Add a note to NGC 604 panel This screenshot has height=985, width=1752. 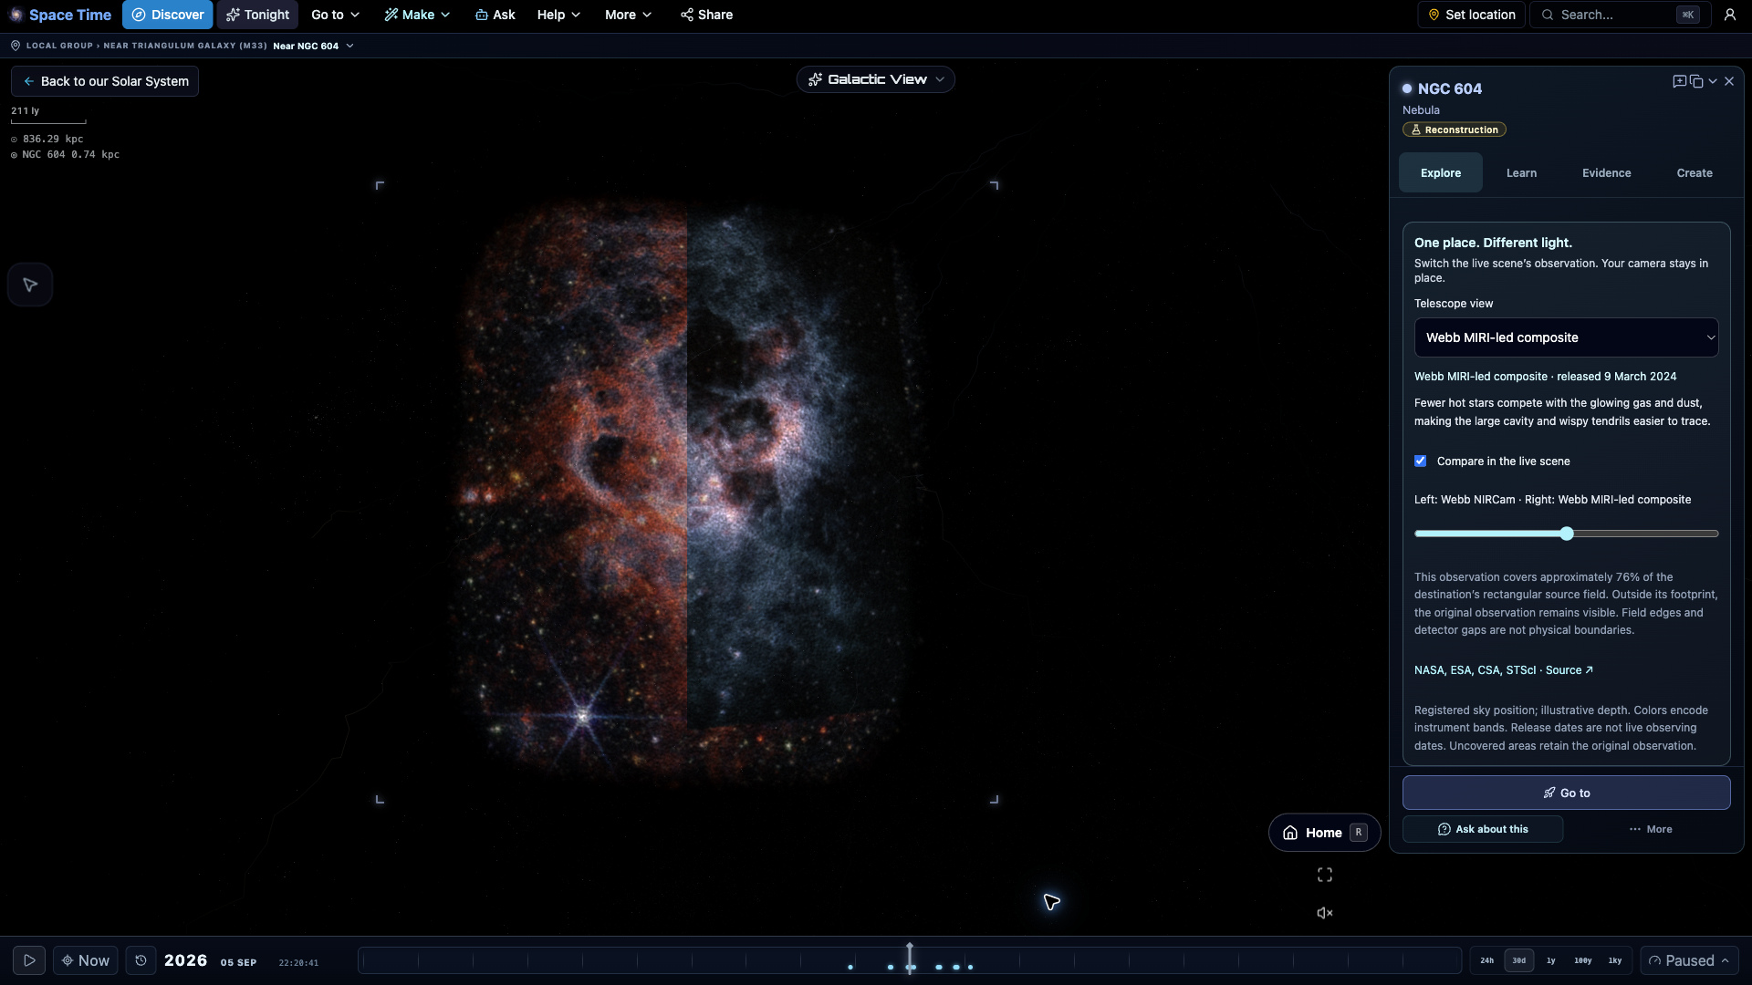point(1679,81)
